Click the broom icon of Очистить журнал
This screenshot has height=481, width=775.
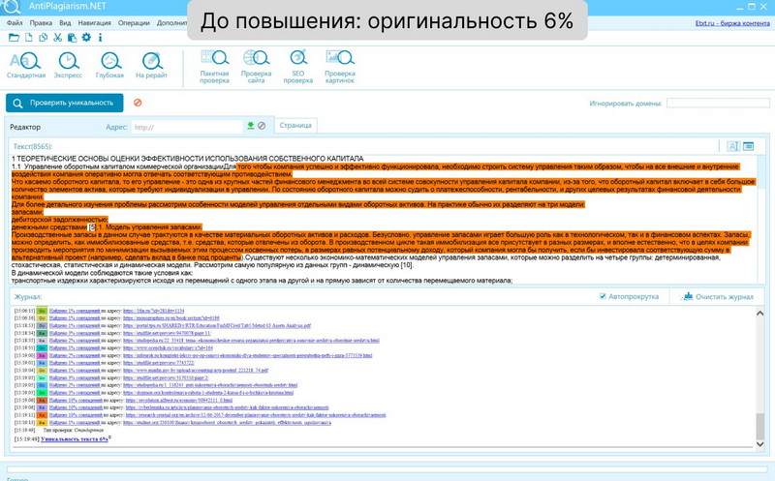point(687,296)
